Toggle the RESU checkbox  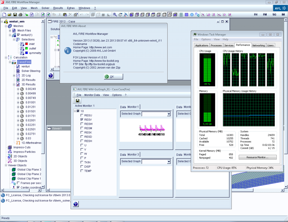tap(82, 115)
